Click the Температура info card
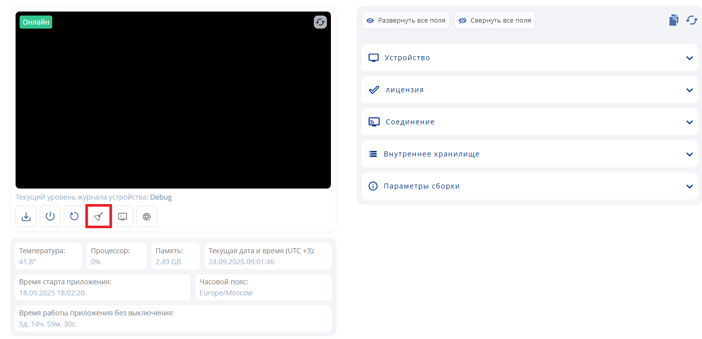The width and height of the screenshot is (702, 339). [48, 256]
